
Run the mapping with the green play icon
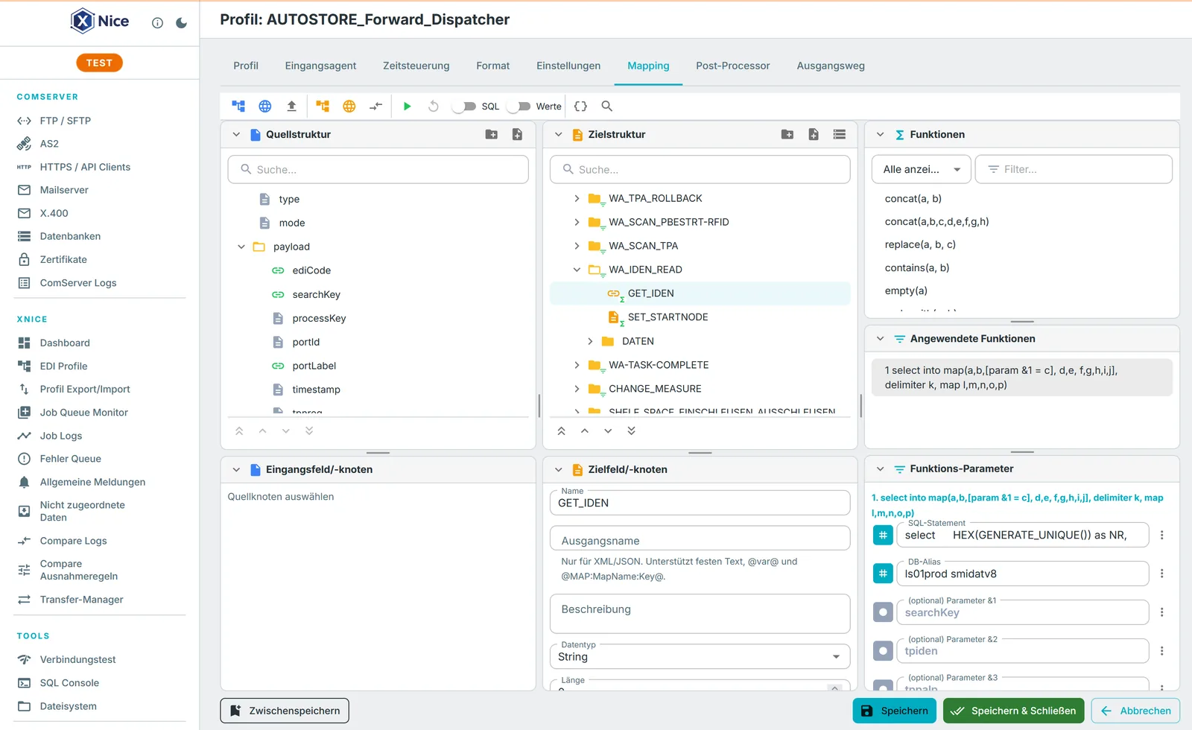(x=407, y=107)
